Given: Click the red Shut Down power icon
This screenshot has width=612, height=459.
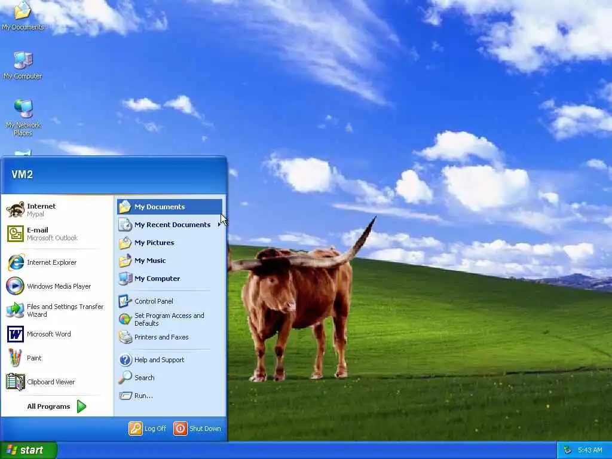Looking at the screenshot, I should click(x=180, y=429).
